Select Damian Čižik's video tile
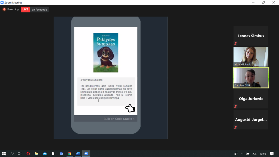Screen dimensions: 279x157 (x=251, y=78)
